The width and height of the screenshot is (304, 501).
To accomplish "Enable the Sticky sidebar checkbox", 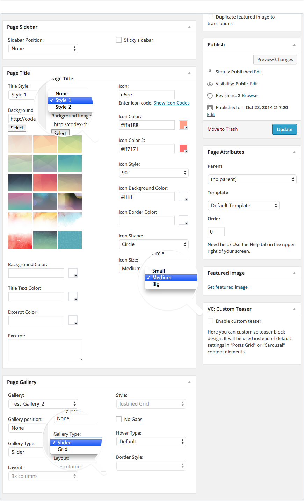I will click(119, 40).
